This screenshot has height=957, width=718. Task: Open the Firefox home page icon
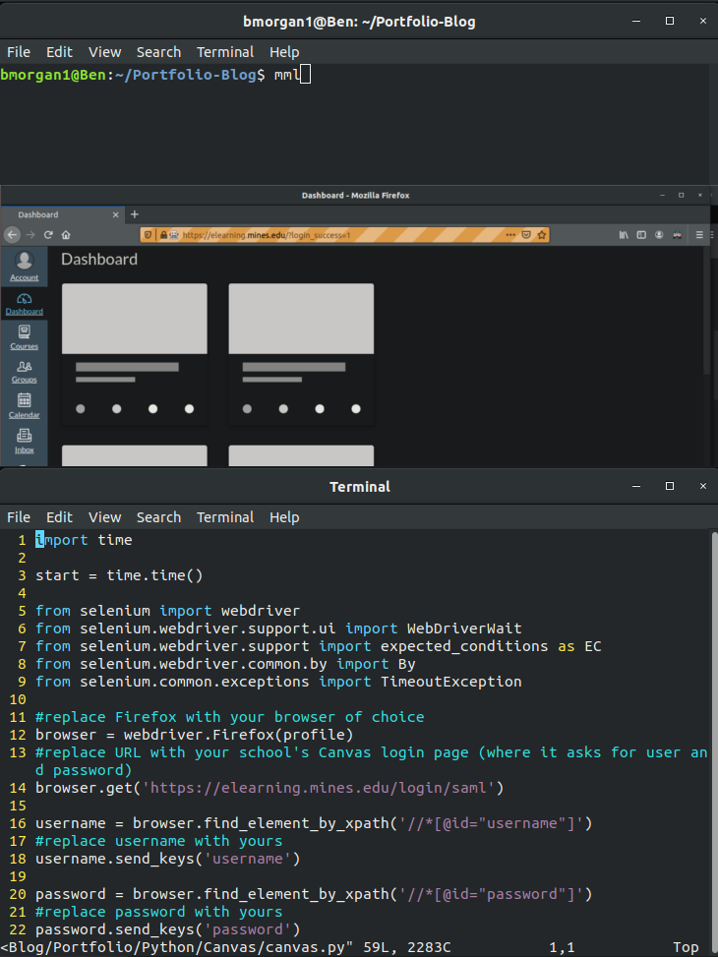pos(66,234)
